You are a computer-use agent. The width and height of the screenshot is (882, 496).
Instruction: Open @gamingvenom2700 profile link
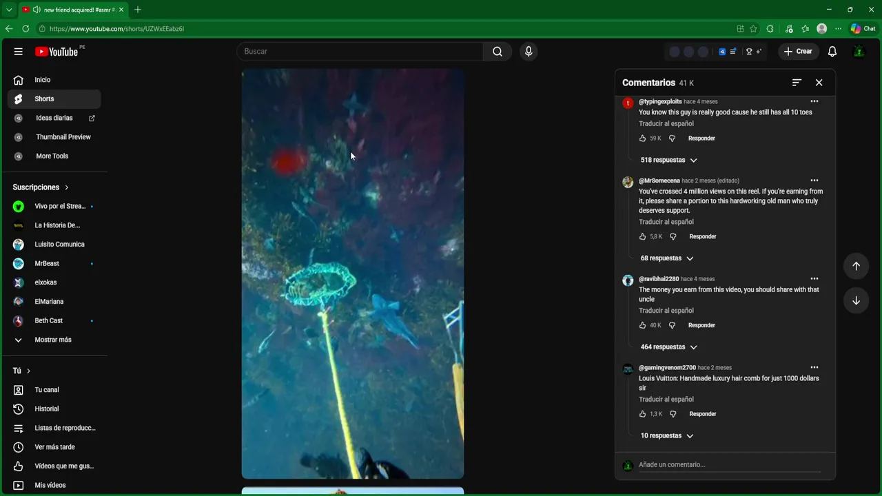point(667,368)
